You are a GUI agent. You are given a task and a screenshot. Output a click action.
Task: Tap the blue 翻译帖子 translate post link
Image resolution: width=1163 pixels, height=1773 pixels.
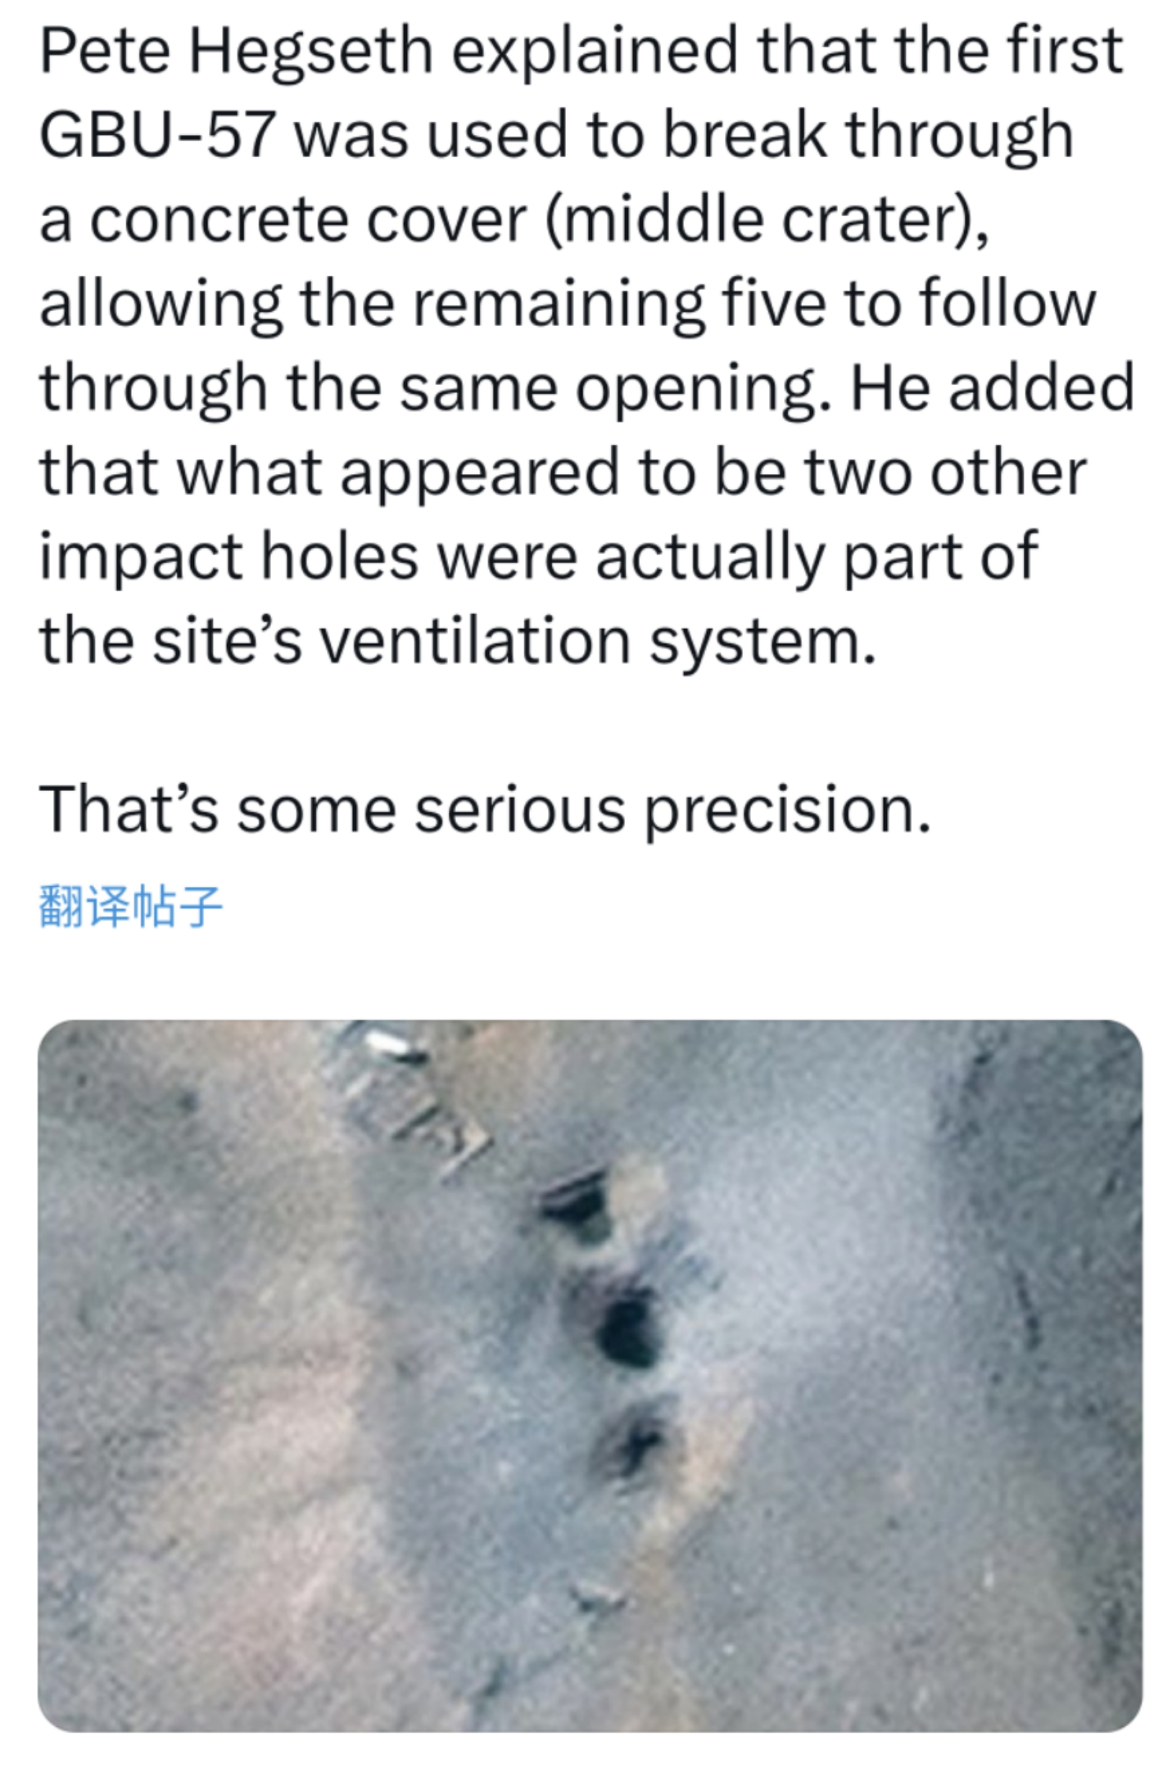tap(131, 906)
